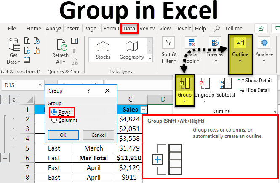The width and height of the screenshot is (280, 183).
Task: Select the Stocks data type
Action: pos(103,50)
